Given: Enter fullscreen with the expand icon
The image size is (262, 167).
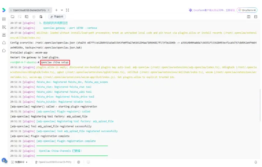Looking at the screenshot, I should tap(67, 10).
